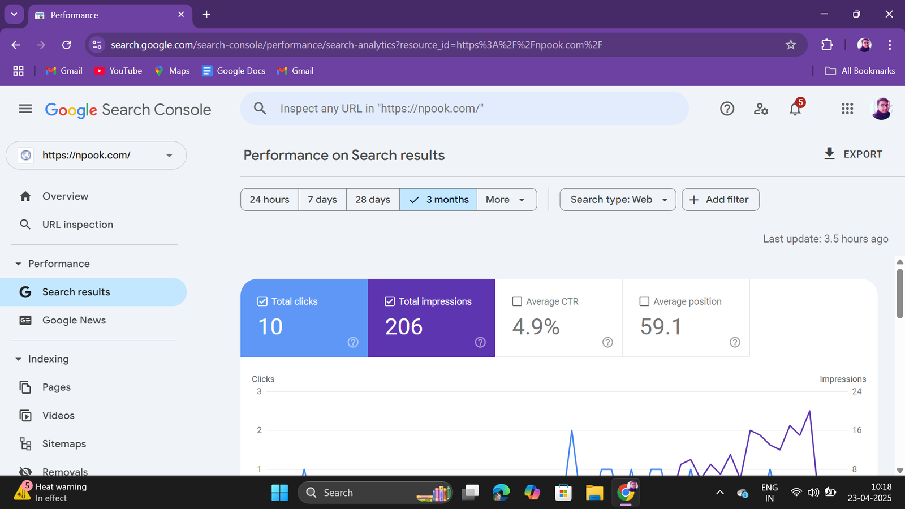Select the 3 months range
Viewport: 905px width, 509px height.
tap(438, 200)
